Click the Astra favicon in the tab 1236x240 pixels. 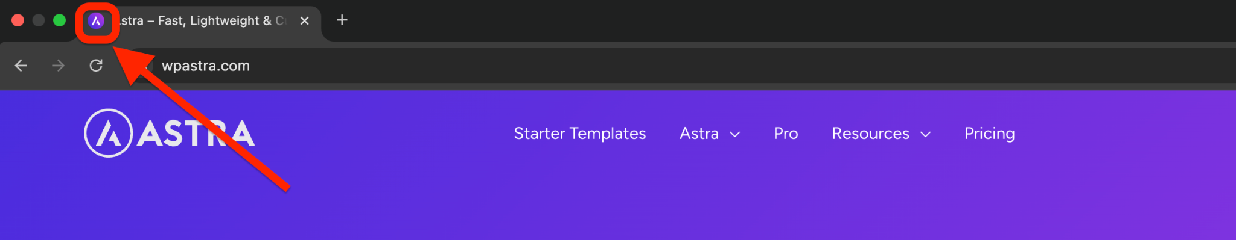(x=96, y=21)
